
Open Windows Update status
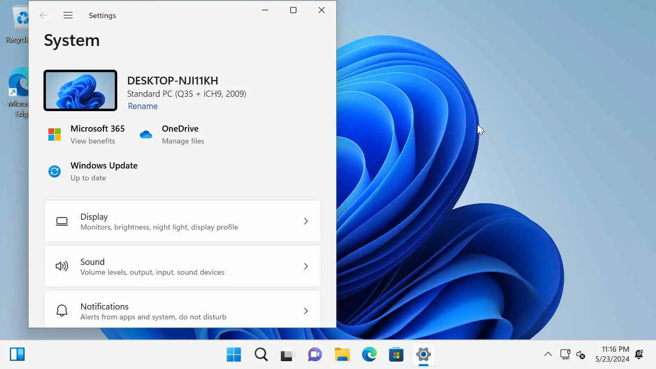click(x=93, y=171)
